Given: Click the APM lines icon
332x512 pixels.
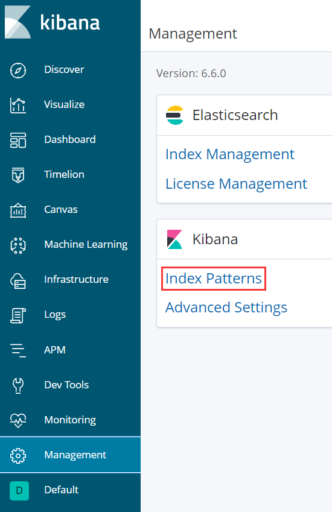Looking at the screenshot, I should click(18, 350).
